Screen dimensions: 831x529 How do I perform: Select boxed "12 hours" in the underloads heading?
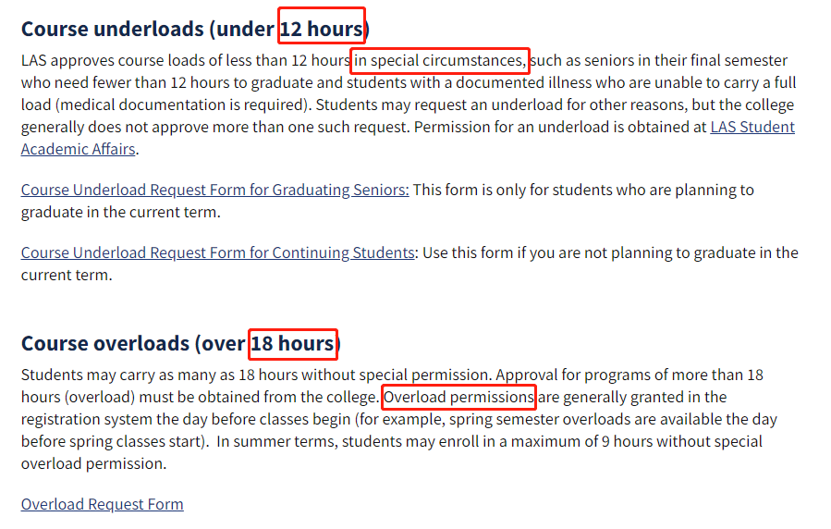[322, 29]
